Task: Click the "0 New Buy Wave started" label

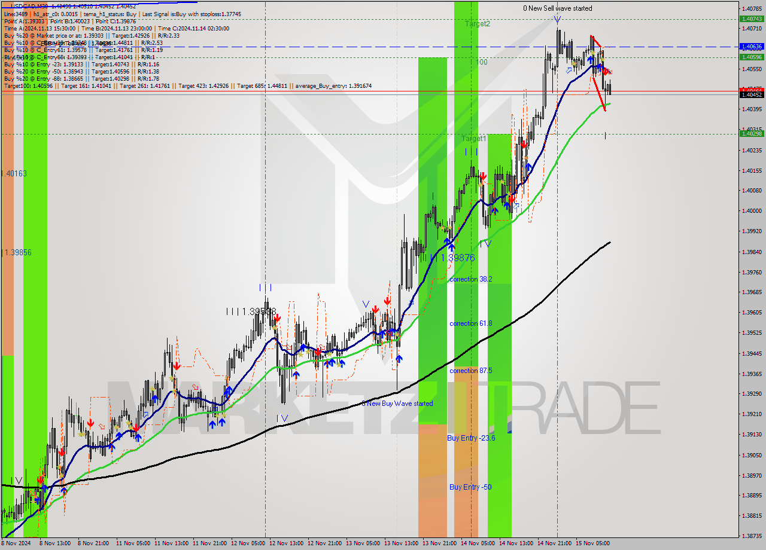Action: click(x=397, y=404)
